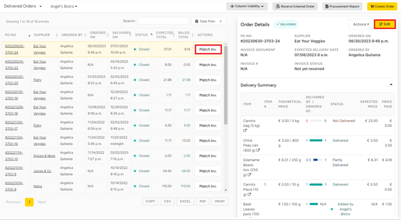Click Match Inv. for PO 20221124-3703-16
Viewport: 401px width, 220px height.
(x=208, y=141)
